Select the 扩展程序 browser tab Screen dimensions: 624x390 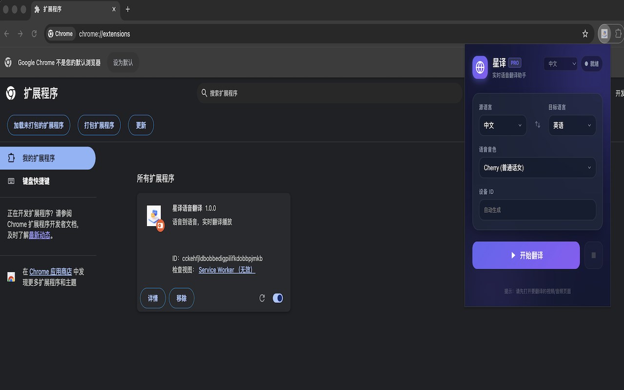(76, 9)
